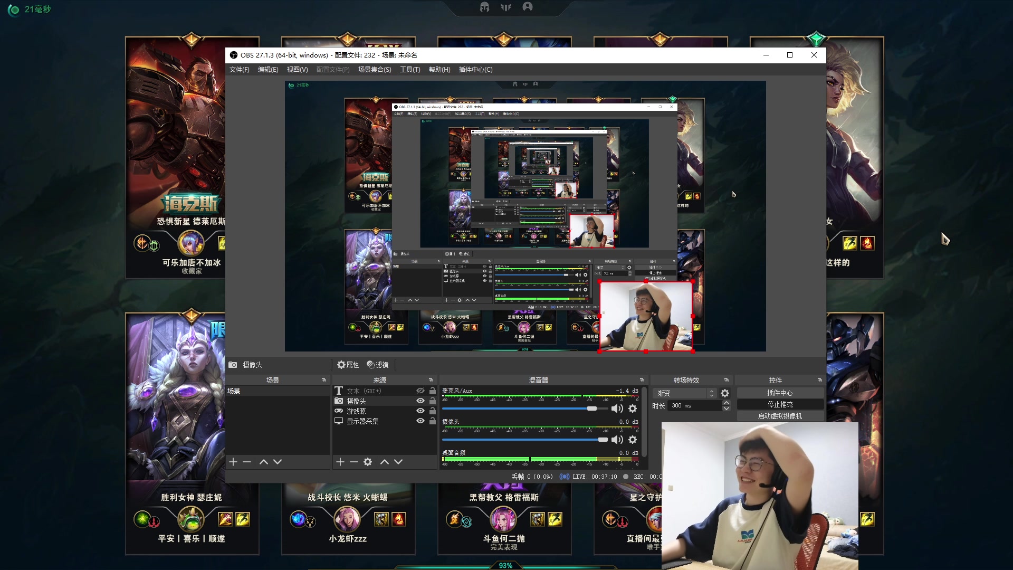1013x570 pixels.
Task: Click the Flash spell icon on 斗鱼何二抛 card
Action: tap(555, 519)
